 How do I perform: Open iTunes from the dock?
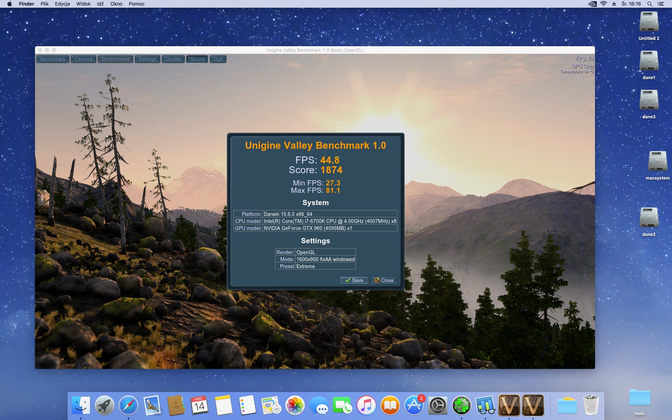[366, 405]
